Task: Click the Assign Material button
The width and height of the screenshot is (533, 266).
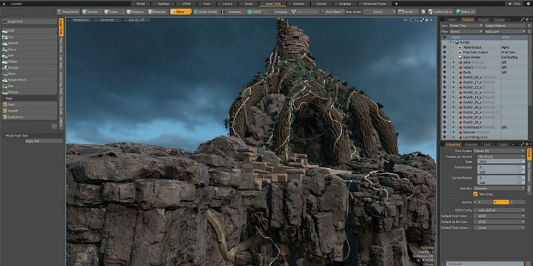Action: pos(505,25)
